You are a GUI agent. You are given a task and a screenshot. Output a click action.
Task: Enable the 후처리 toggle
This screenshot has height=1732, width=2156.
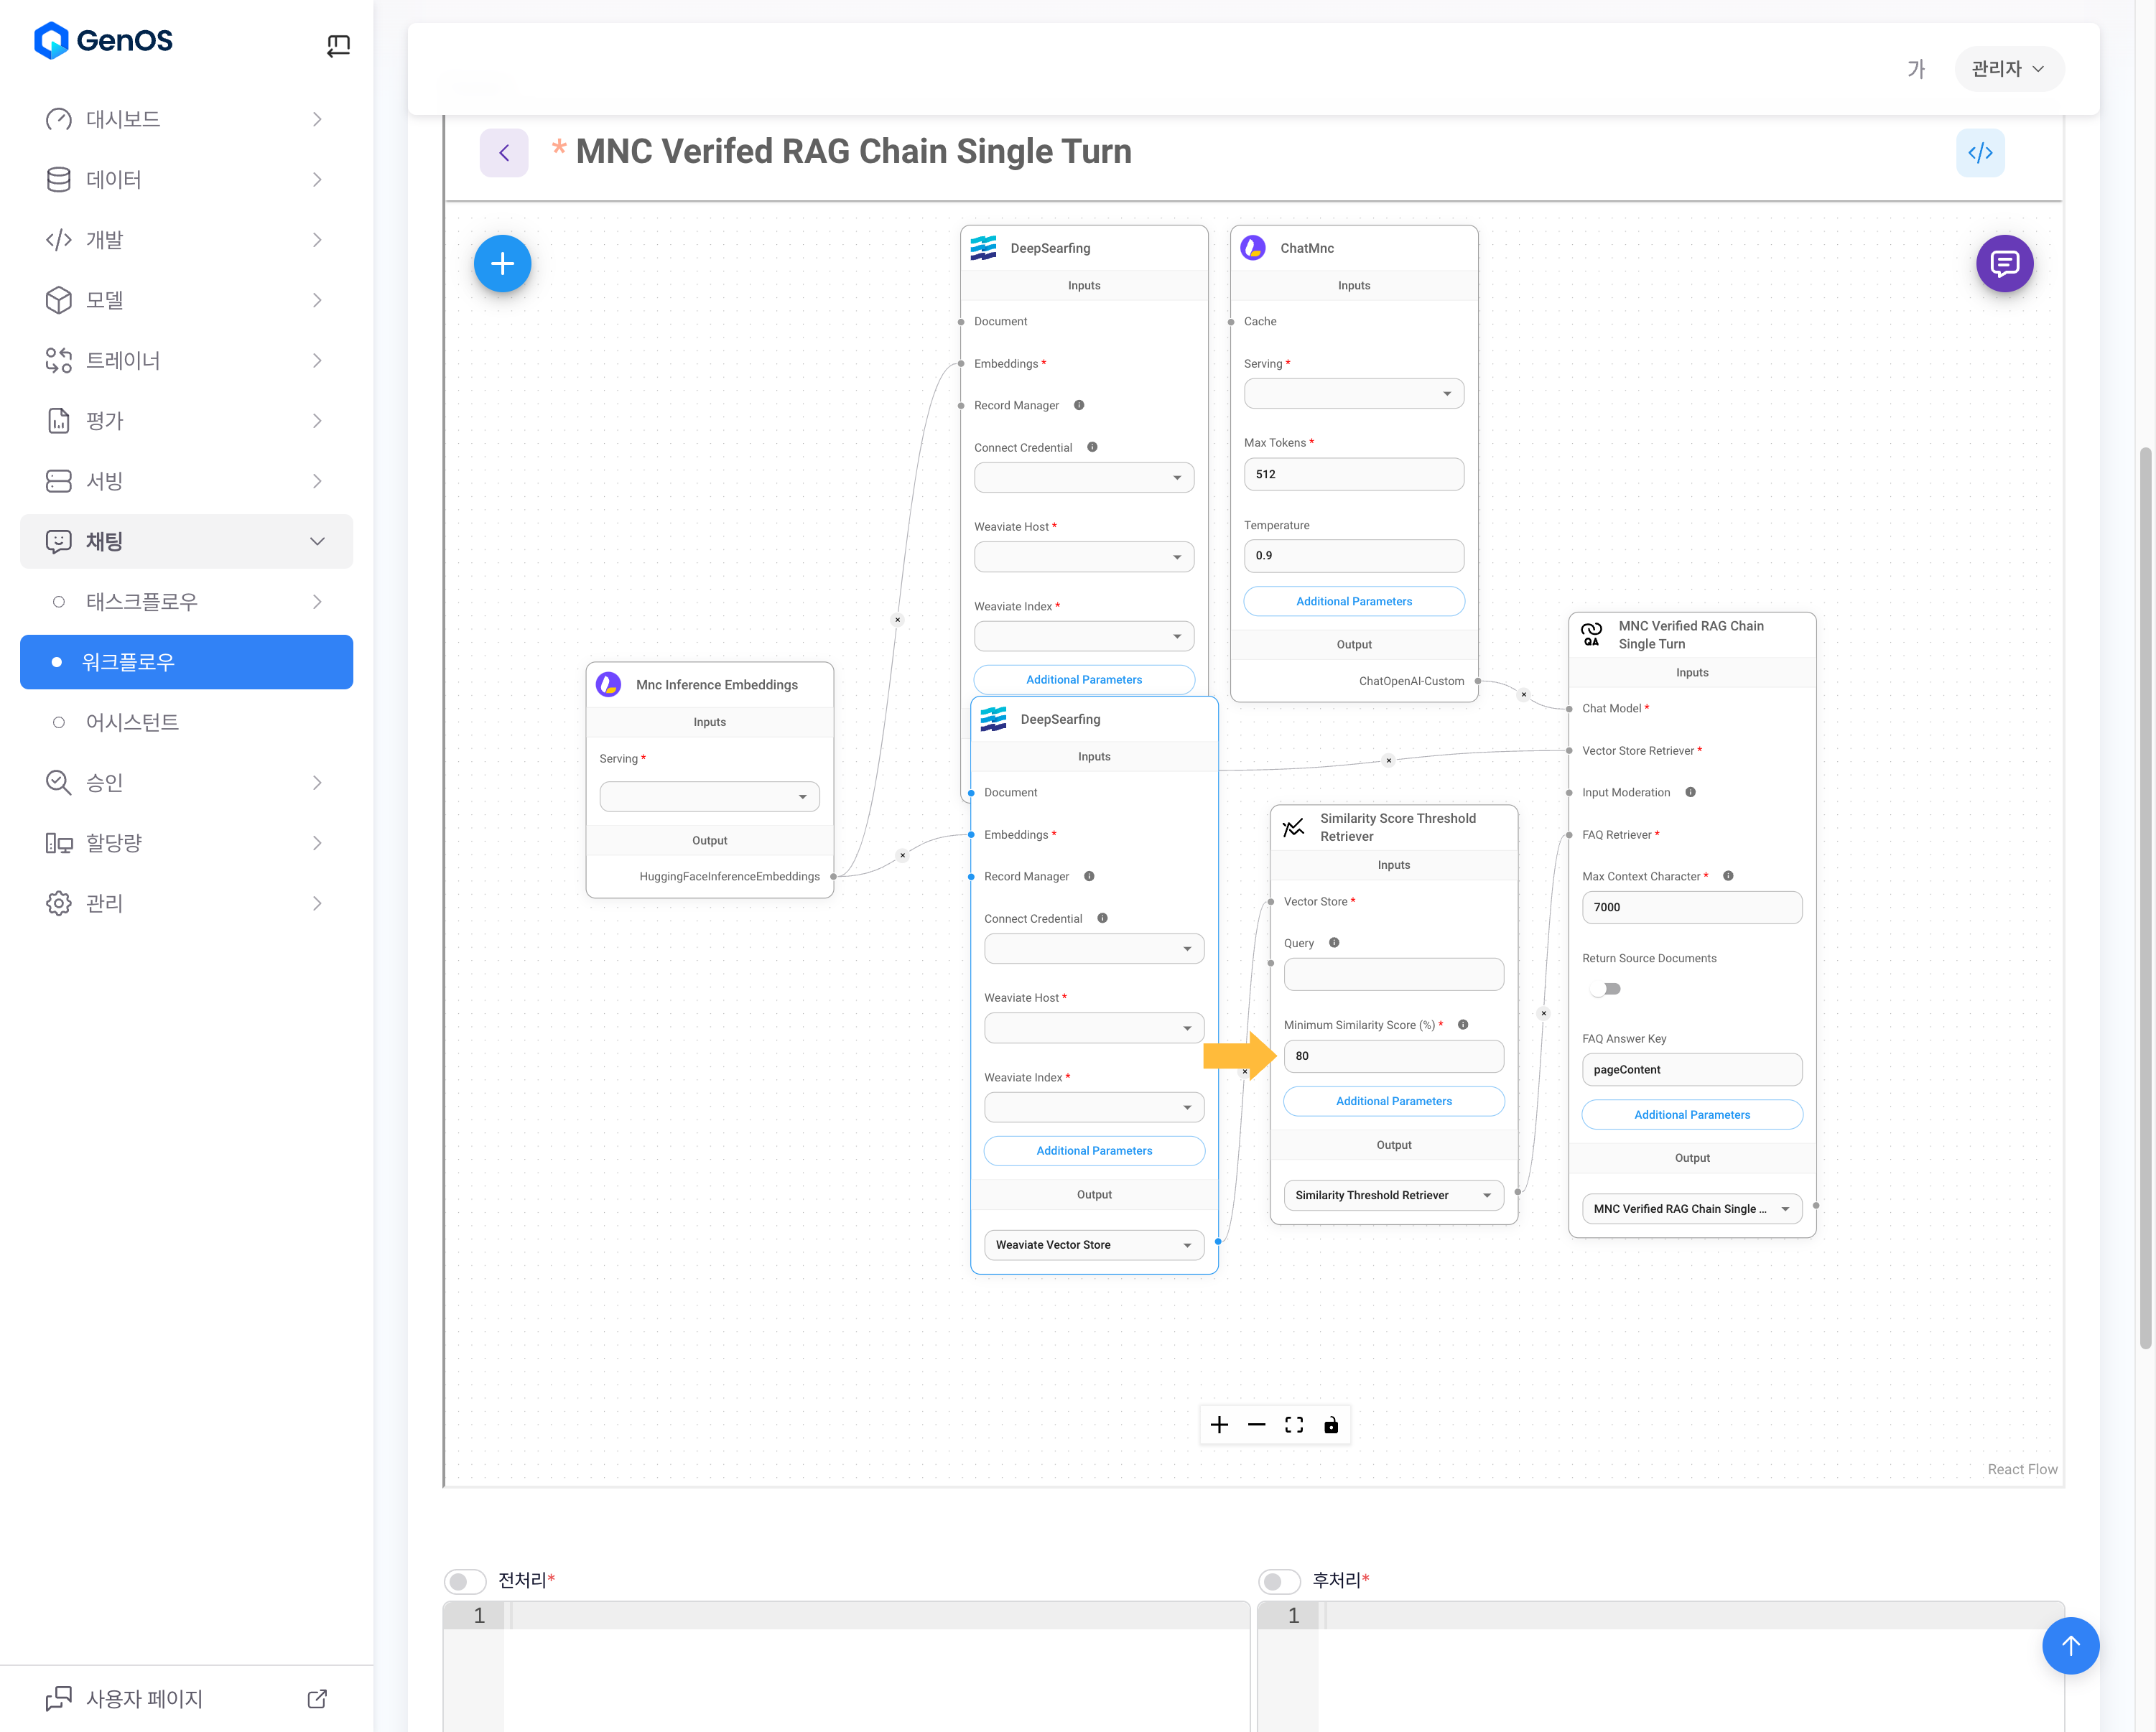pos(1279,1581)
